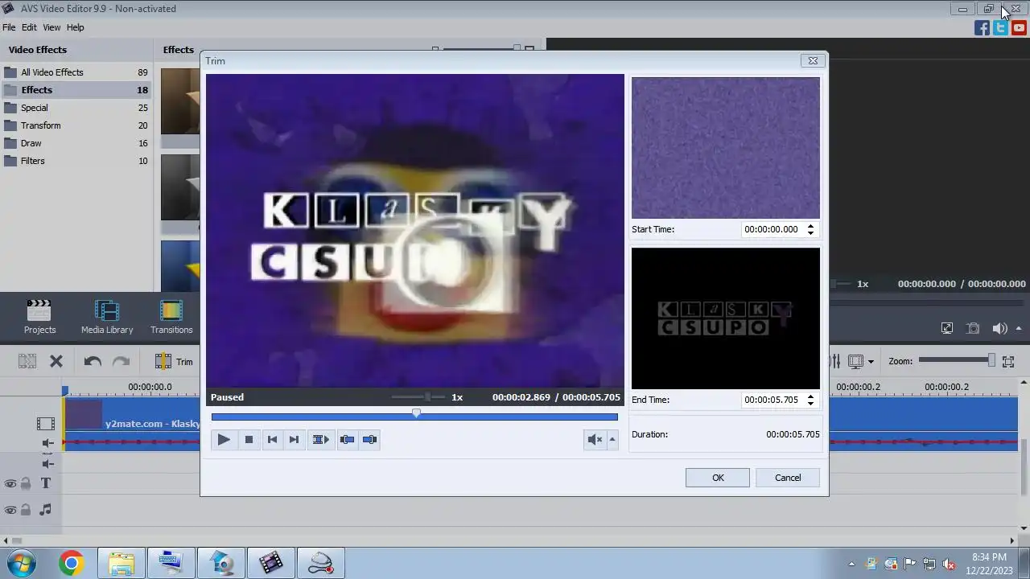
Task: Redo the last action
Action: tap(121, 362)
